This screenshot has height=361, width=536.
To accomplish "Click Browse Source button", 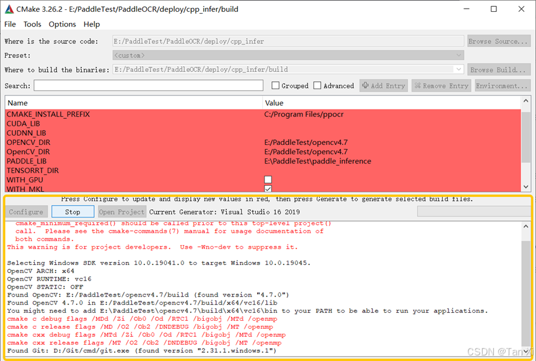I will 499,41.
